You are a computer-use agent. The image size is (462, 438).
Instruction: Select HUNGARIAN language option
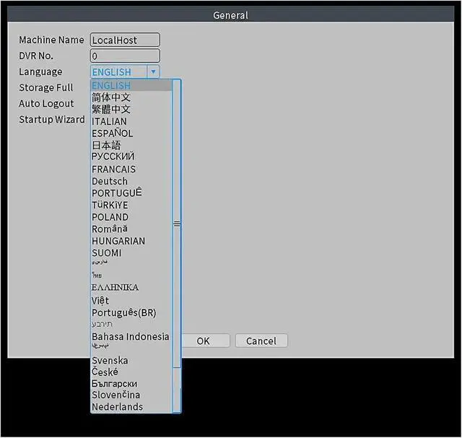118,241
